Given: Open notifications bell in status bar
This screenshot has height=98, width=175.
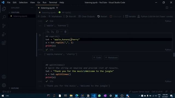Looking at the screenshot, I should pyautogui.click(x=171, y=91).
